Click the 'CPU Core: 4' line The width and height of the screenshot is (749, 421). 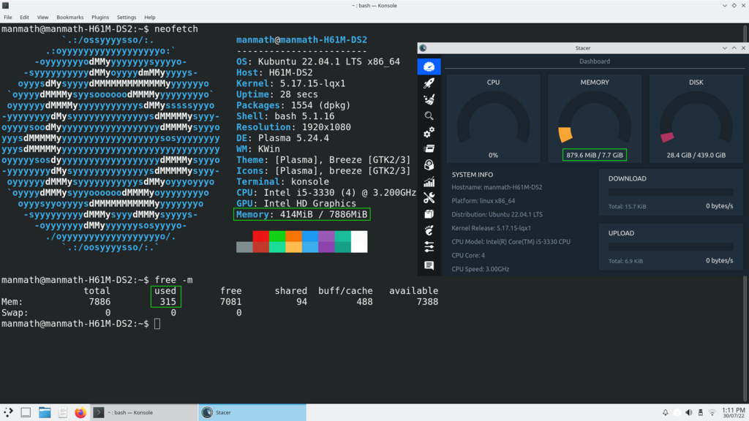coord(468,255)
